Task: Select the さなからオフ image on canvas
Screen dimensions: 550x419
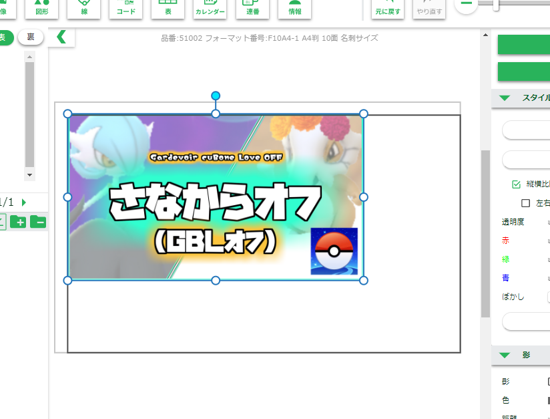Action: 216,197
